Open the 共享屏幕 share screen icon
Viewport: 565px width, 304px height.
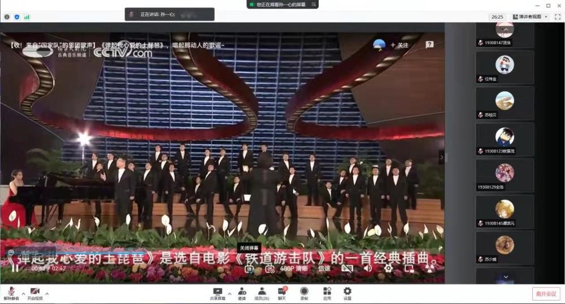[218, 291]
